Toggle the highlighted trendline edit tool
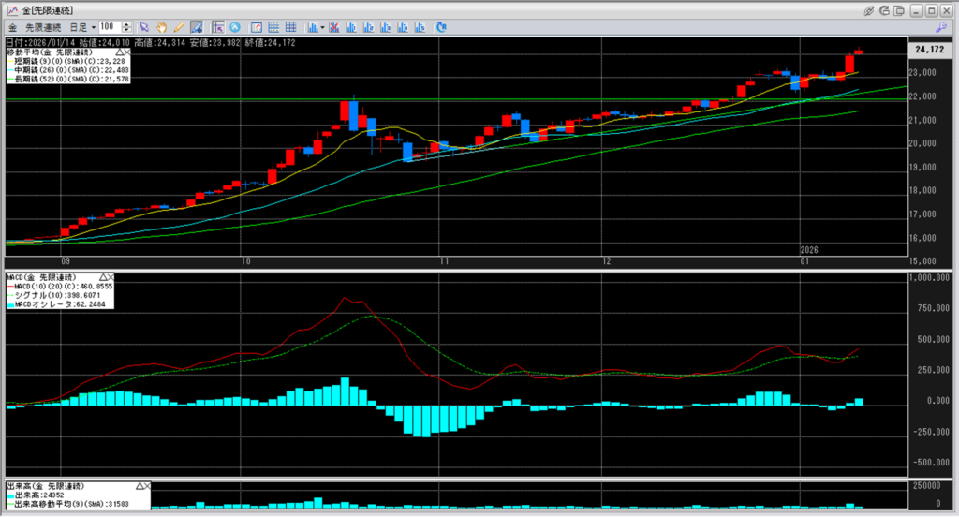 196,26
